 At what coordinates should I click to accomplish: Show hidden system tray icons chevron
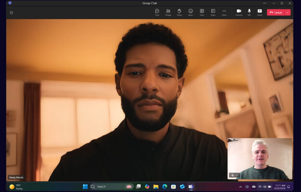240,187
